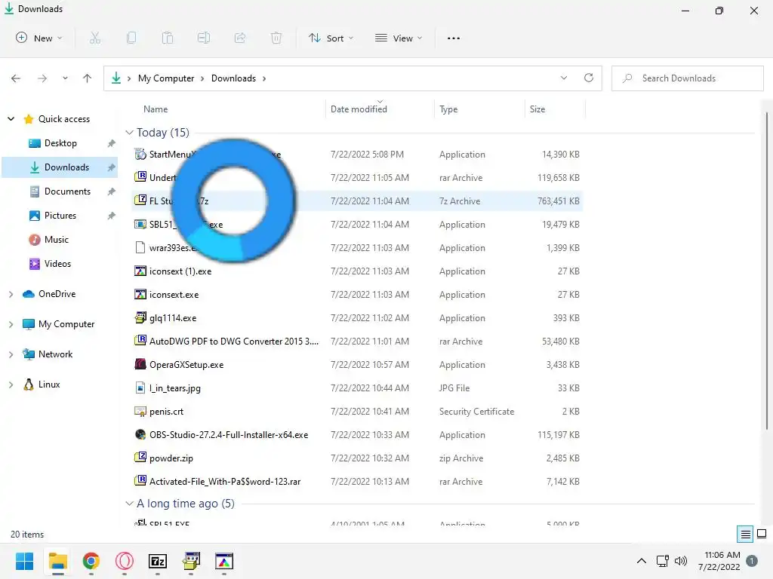
Task: Select Activated-File_With-Pa$$word-123.rar file
Action: pyautogui.click(x=357, y=482)
